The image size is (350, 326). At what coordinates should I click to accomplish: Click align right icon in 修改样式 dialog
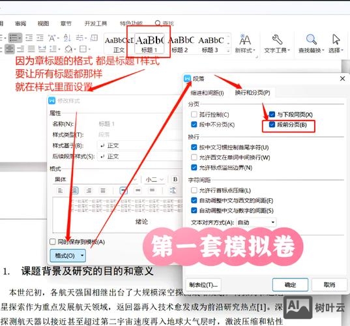(89, 190)
